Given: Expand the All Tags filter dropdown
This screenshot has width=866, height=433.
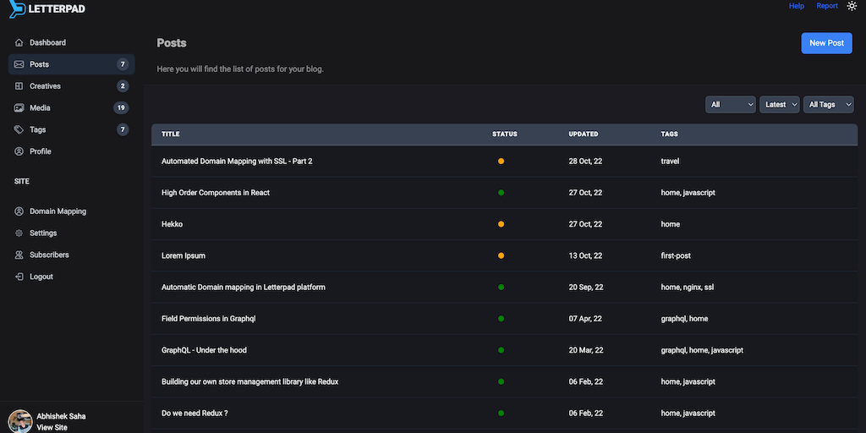Looking at the screenshot, I should coord(828,104).
